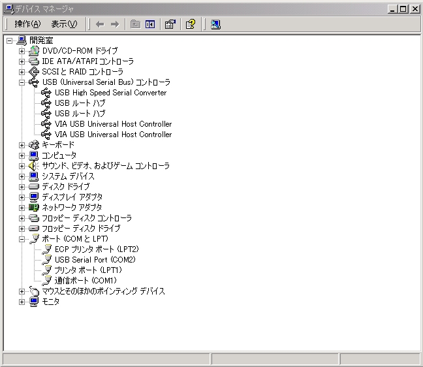Select the 開発室 root label
This screenshot has height=367, width=423.
(x=41, y=40)
